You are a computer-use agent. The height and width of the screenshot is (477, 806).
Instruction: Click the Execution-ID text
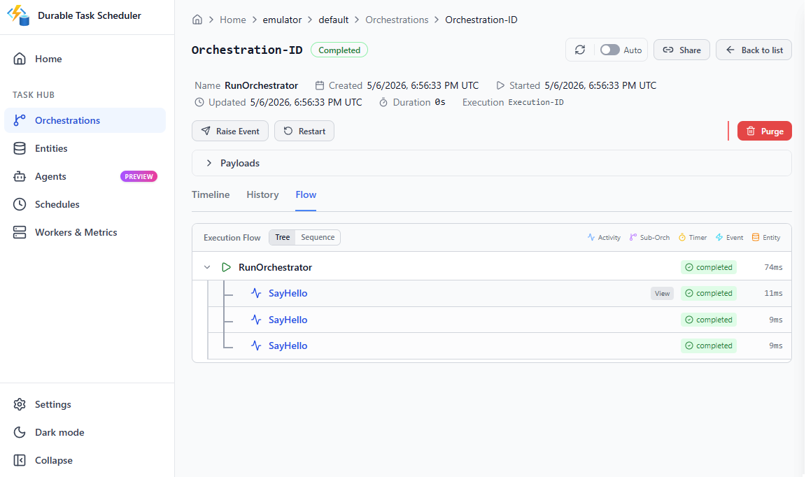536,102
